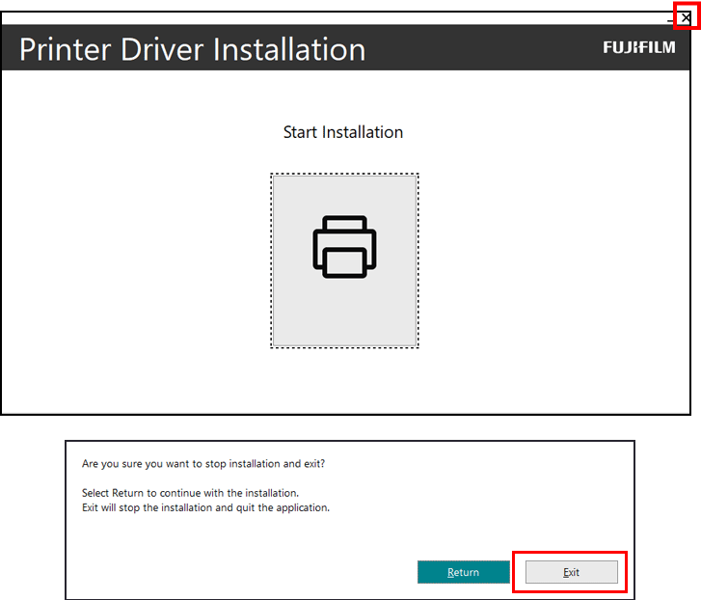
Task: Close the Printer Driver Installation window
Action: coord(686,17)
